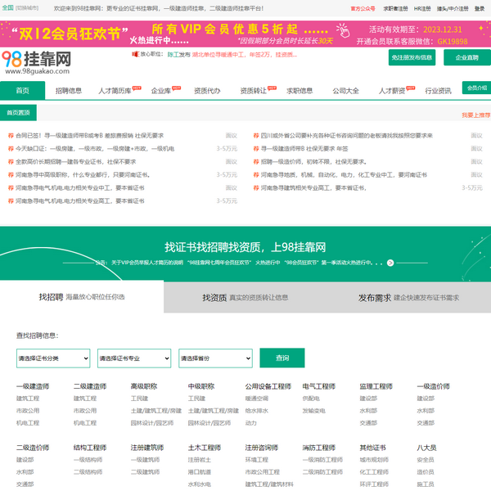This screenshot has height=491, width=491.
Task: Open the 请选择证书分类 dropdown
Action: point(53,358)
